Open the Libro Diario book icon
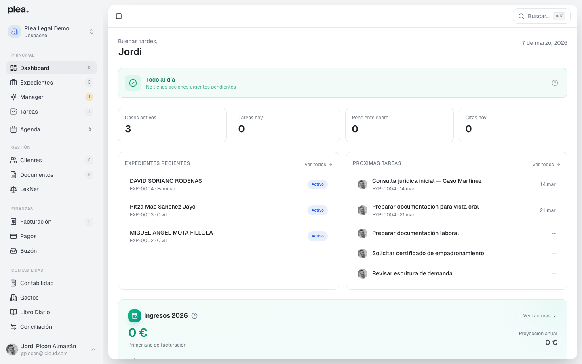 click(13, 312)
